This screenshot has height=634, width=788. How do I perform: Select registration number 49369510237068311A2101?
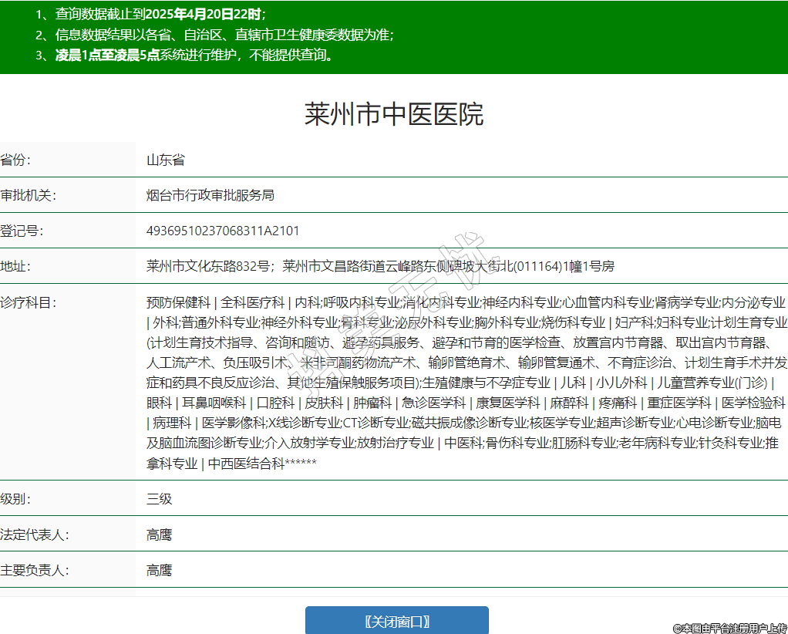point(223,231)
